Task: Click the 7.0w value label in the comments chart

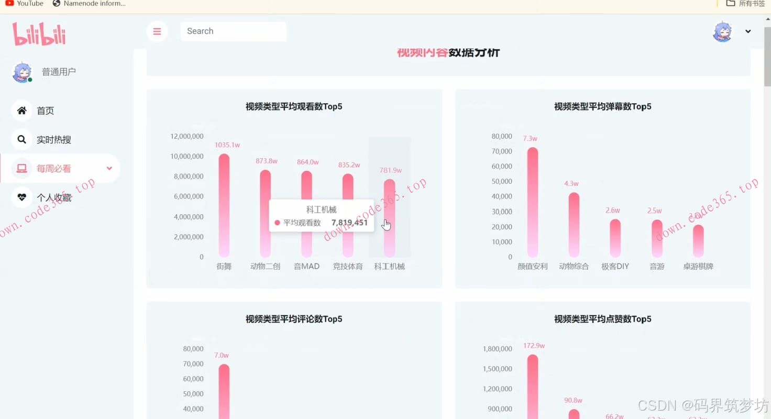Action: tap(222, 356)
